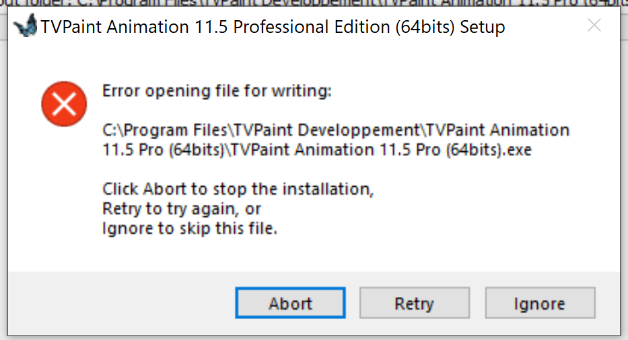Click the second path line ending in .exe
This screenshot has width=628, height=340.
point(317,150)
